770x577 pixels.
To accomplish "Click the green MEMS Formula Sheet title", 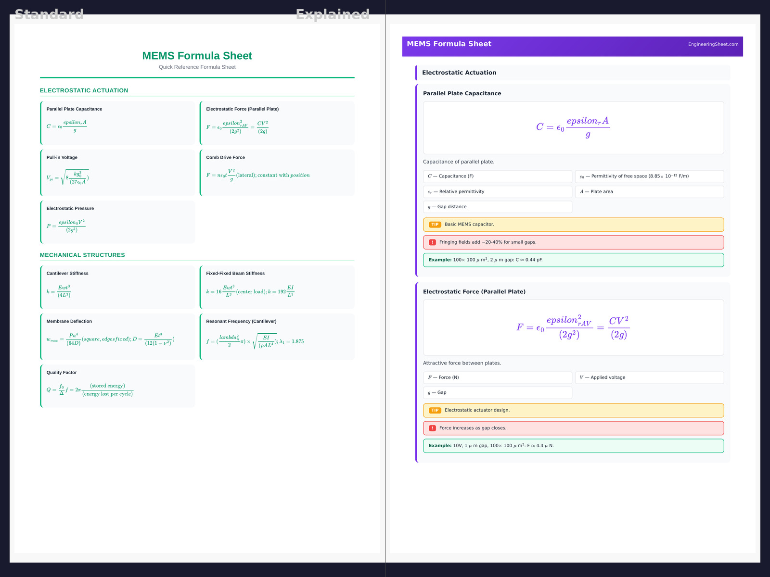I will tap(197, 56).
